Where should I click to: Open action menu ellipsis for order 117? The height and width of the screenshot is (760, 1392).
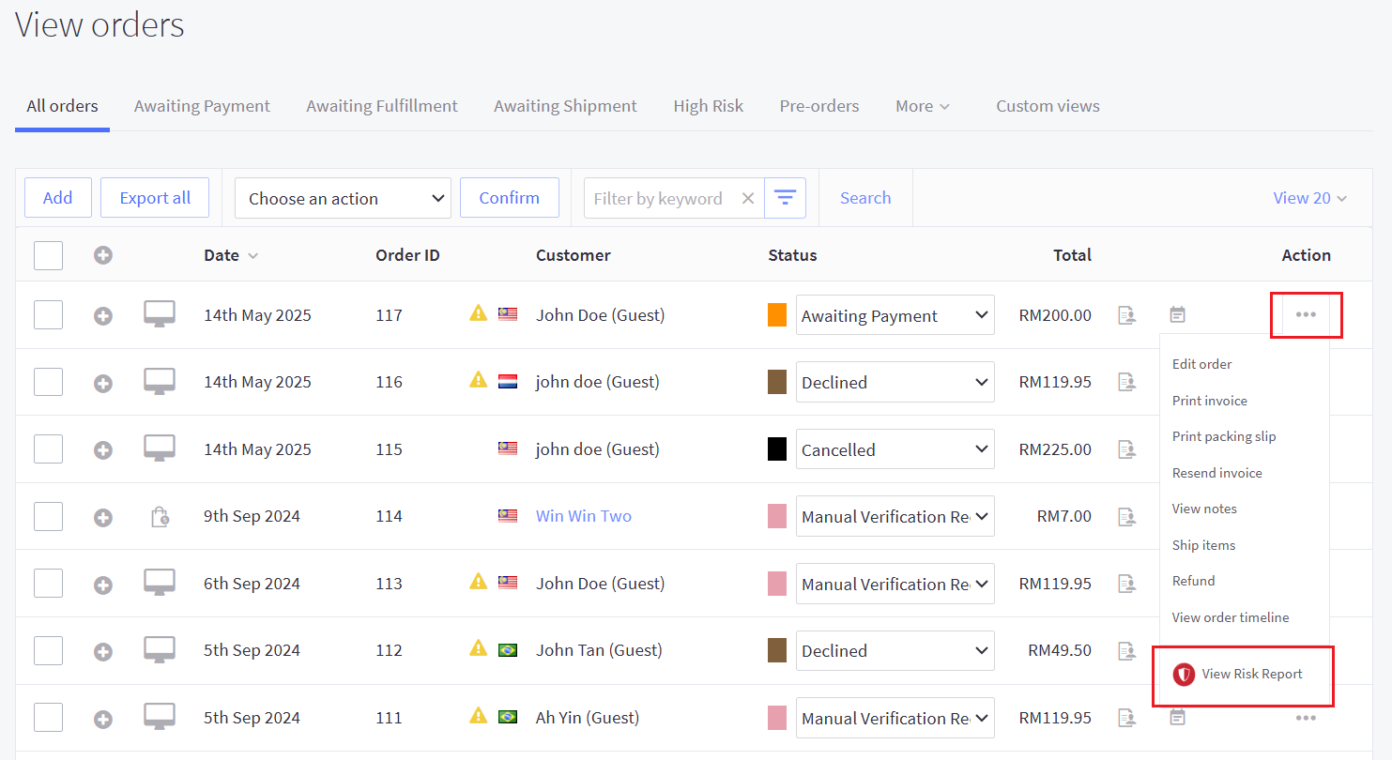(1306, 315)
